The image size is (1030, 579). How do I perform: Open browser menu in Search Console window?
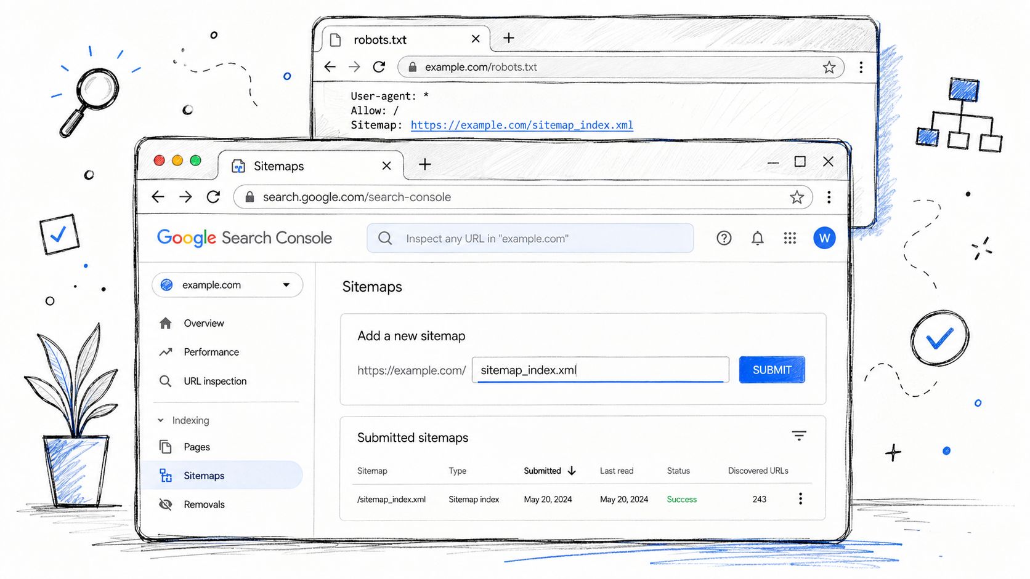point(829,197)
